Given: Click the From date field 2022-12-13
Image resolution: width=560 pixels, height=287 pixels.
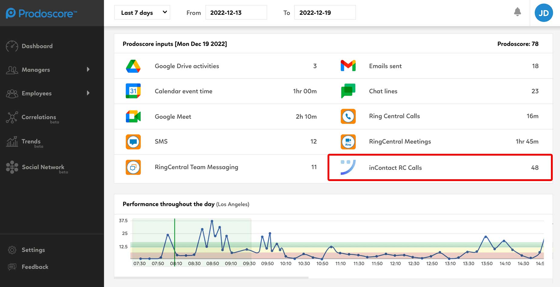Looking at the screenshot, I should click(x=236, y=12).
